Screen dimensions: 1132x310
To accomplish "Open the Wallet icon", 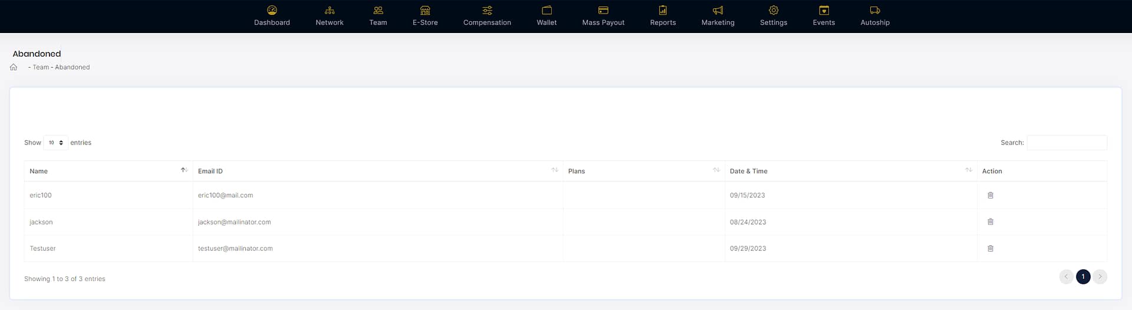I will point(547,10).
